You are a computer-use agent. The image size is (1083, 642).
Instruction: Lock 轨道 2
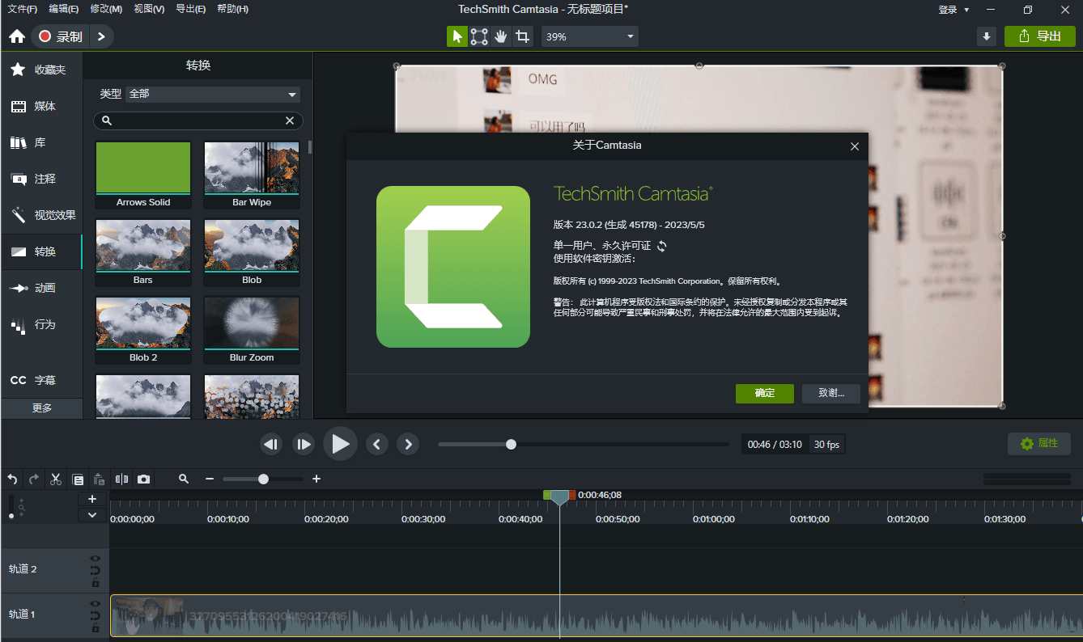click(95, 581)
